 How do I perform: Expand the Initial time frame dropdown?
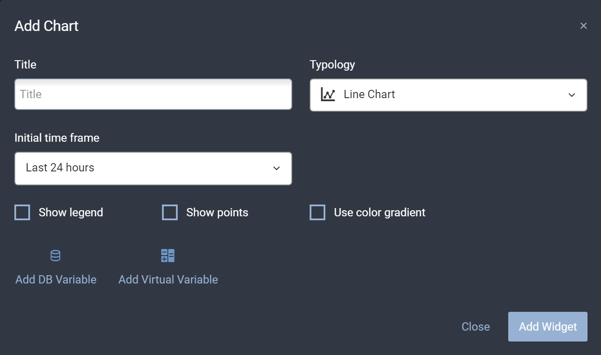153,168
